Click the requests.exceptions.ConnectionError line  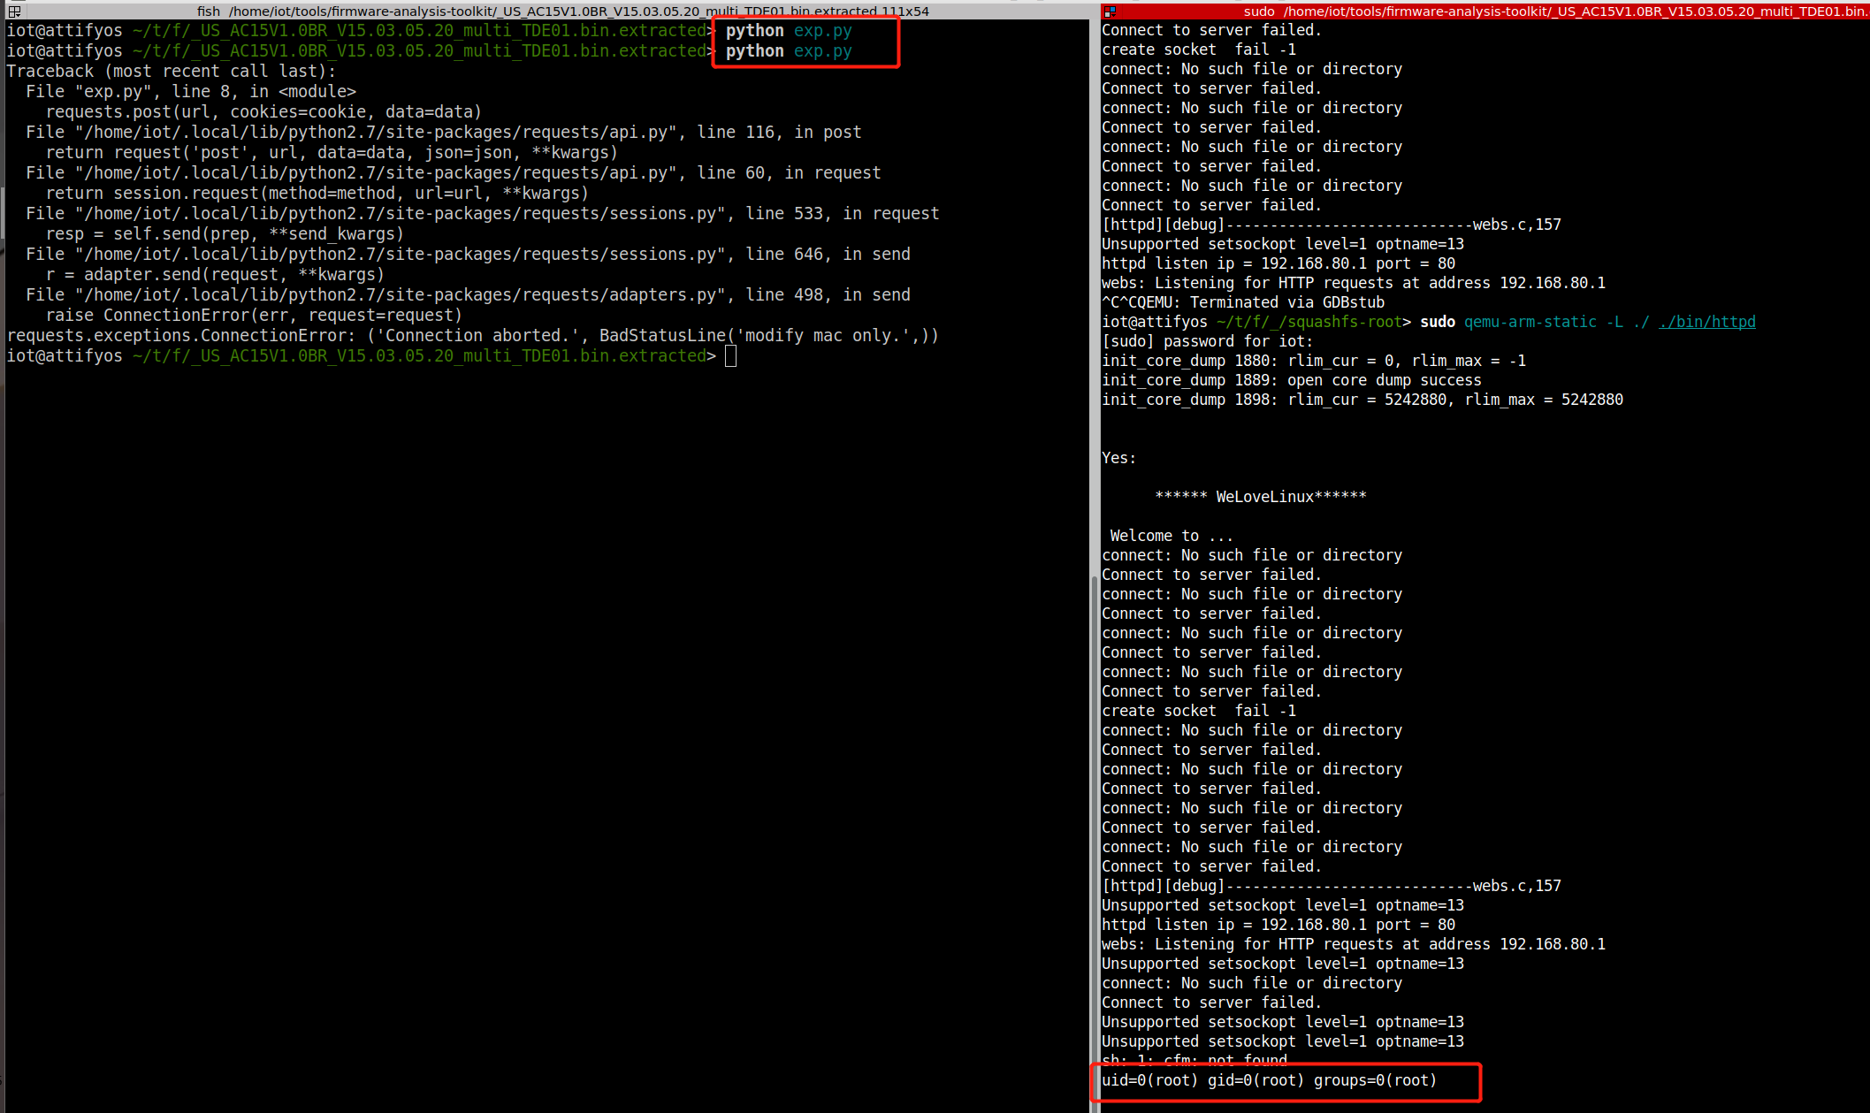472,336
